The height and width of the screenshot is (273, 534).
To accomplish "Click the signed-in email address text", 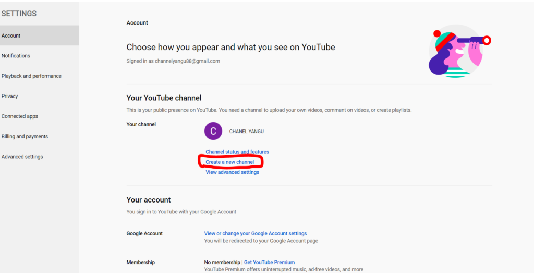I will click(187, 61).
